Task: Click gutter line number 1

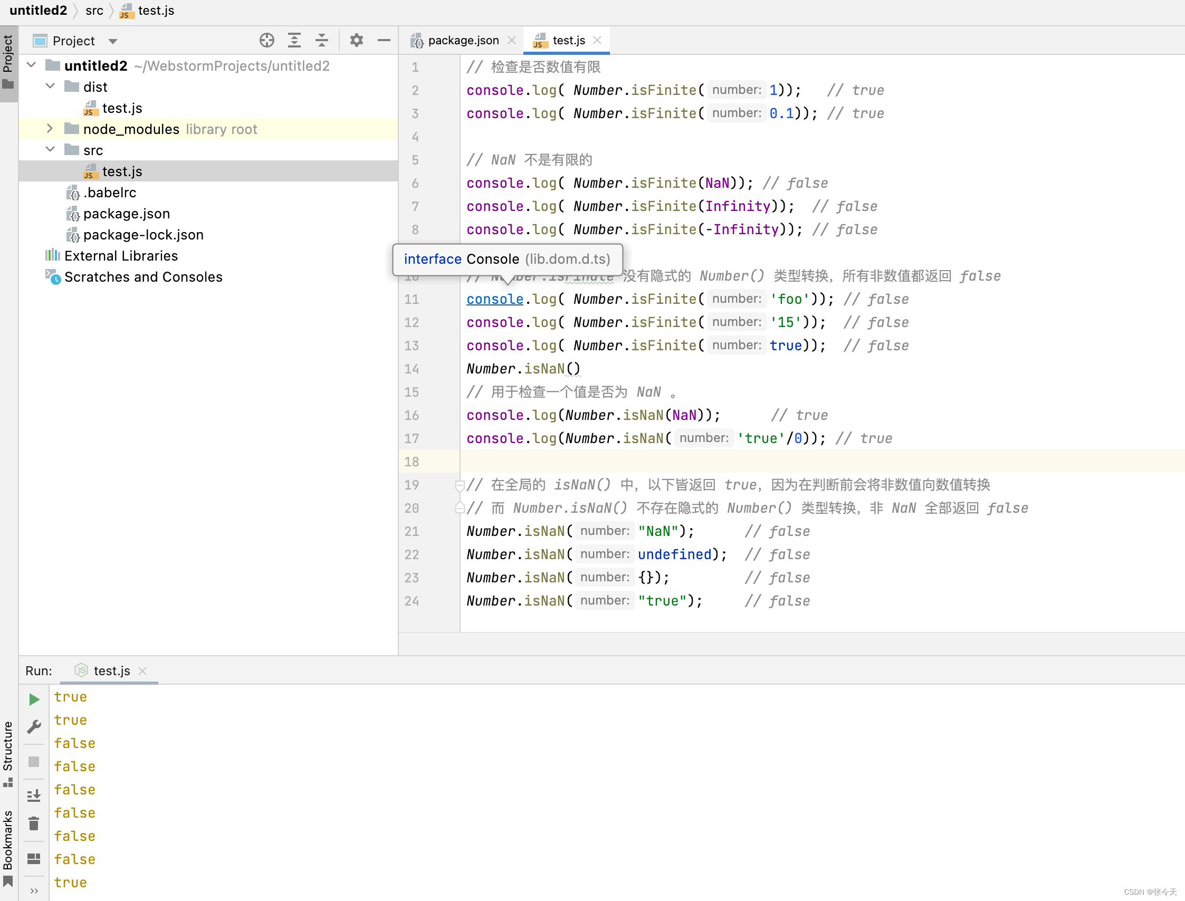Action: pyautogui.click(x=415, y=67)
